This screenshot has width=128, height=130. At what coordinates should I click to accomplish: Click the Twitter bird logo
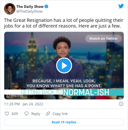click(x=121, y=6)
